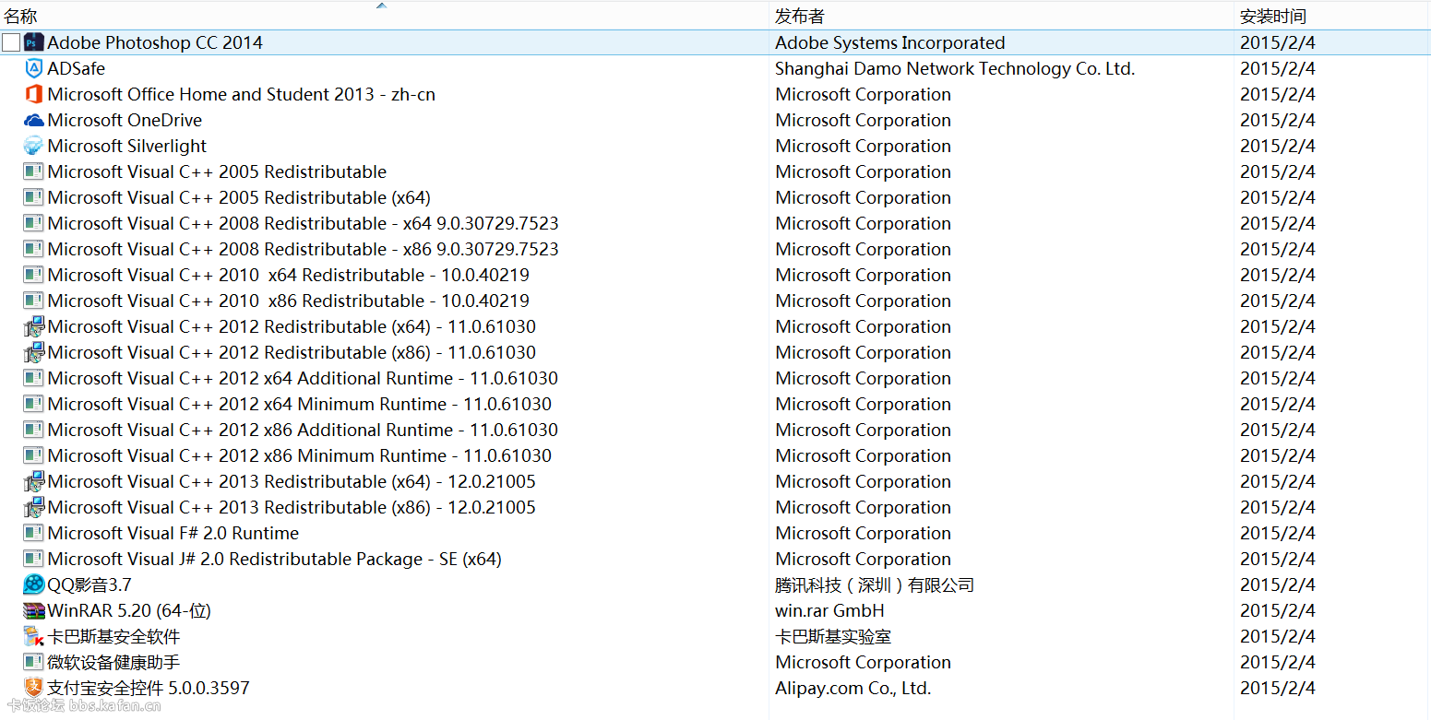This screenshot has height=720, width=1431.
Task: Click icon of Visual C++ 2008 x64 9.0.30729.7523
Action: click(34, 223)
